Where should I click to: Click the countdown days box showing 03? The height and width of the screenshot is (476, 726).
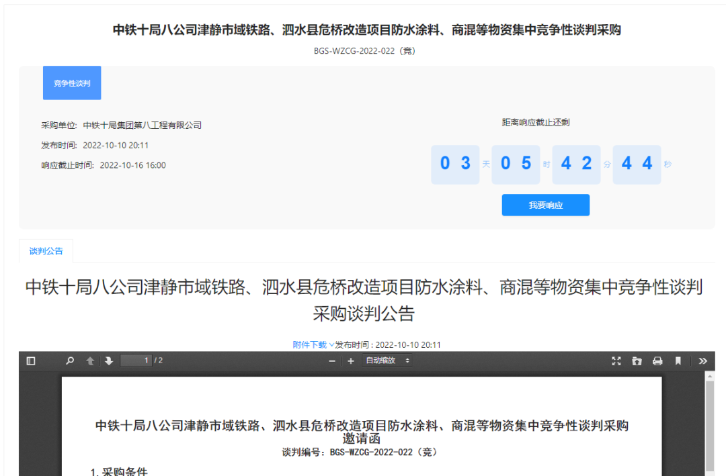click(x=455, y=164)
